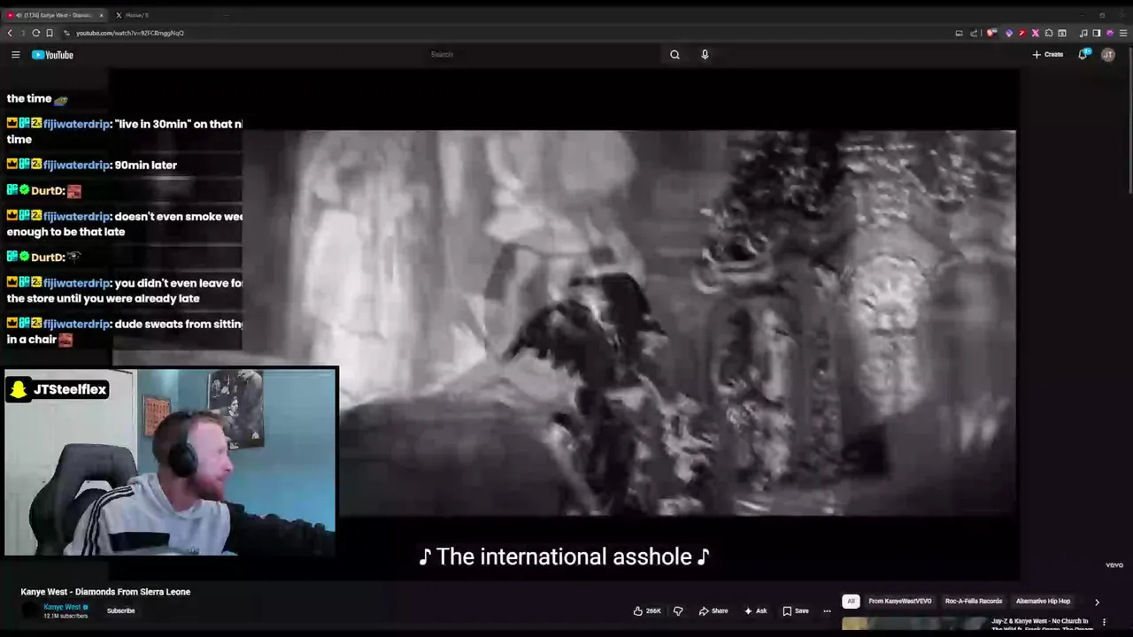This screenshot has width=1133, height=637.
Task: Click the Ask button under the video
Action: [755, 610]
